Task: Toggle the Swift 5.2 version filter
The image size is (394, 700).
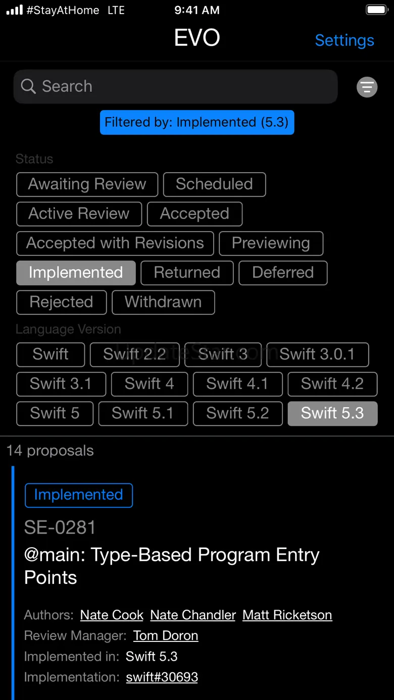Action: [237, 413]
